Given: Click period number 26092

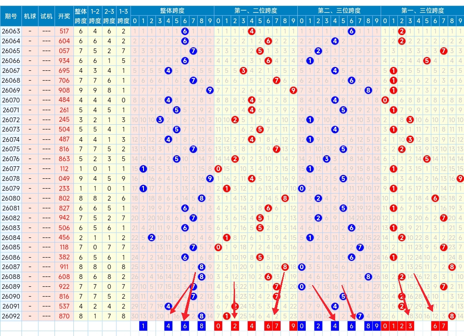Looking at the screenshot, I should coord(11,316).
